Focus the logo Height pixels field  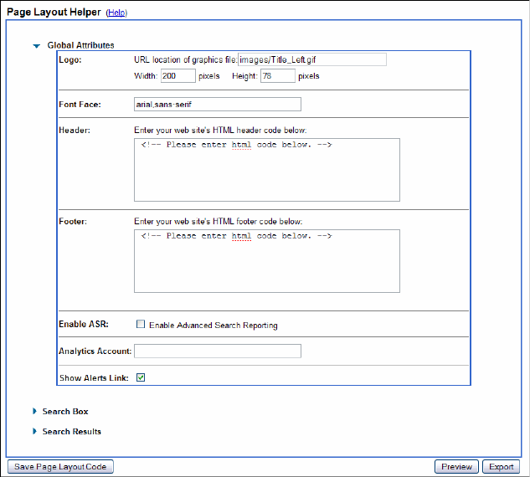pos(278,76)
